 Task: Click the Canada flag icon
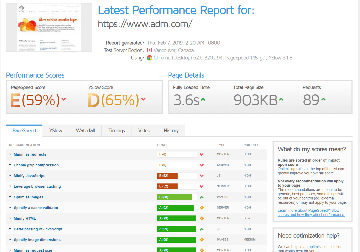pos(150,50)
